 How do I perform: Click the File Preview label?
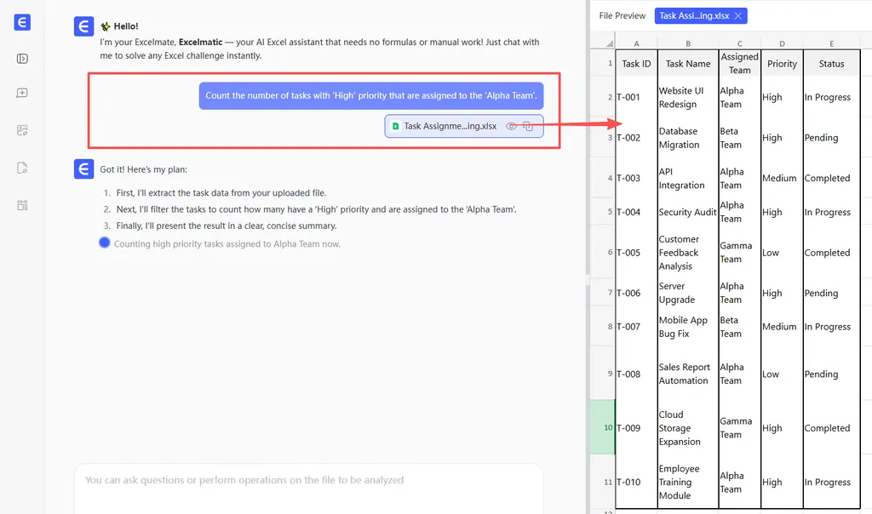tap(622, 15)
